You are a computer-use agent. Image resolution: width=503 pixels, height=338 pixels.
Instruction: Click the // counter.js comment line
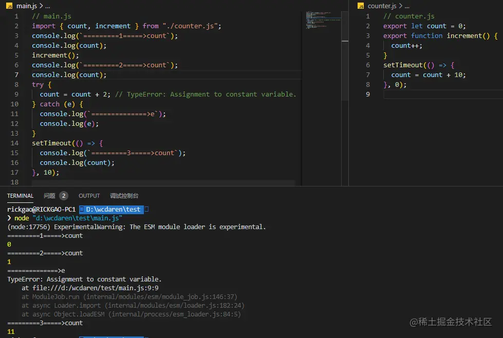408,16
